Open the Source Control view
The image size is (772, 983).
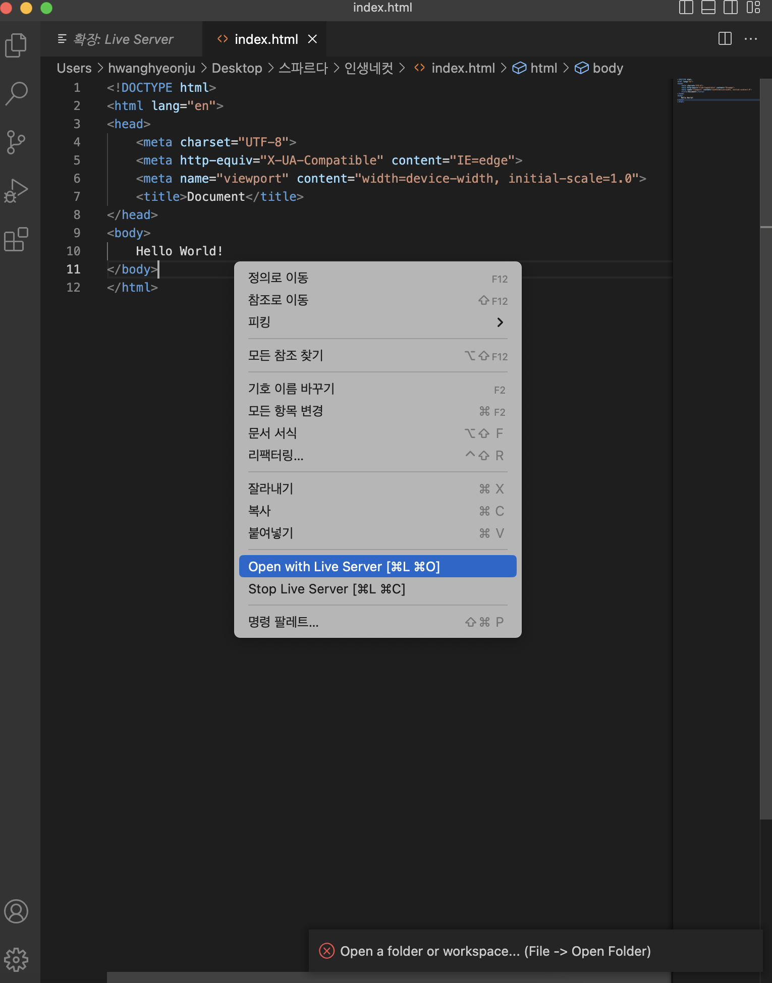tap(16, 142)
